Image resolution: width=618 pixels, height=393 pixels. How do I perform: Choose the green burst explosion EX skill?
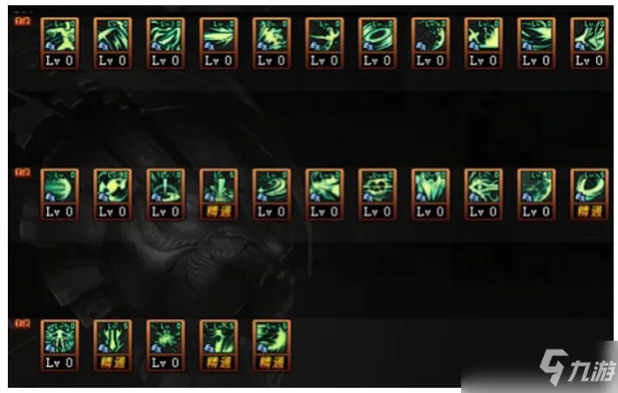[x=166, y=346]
